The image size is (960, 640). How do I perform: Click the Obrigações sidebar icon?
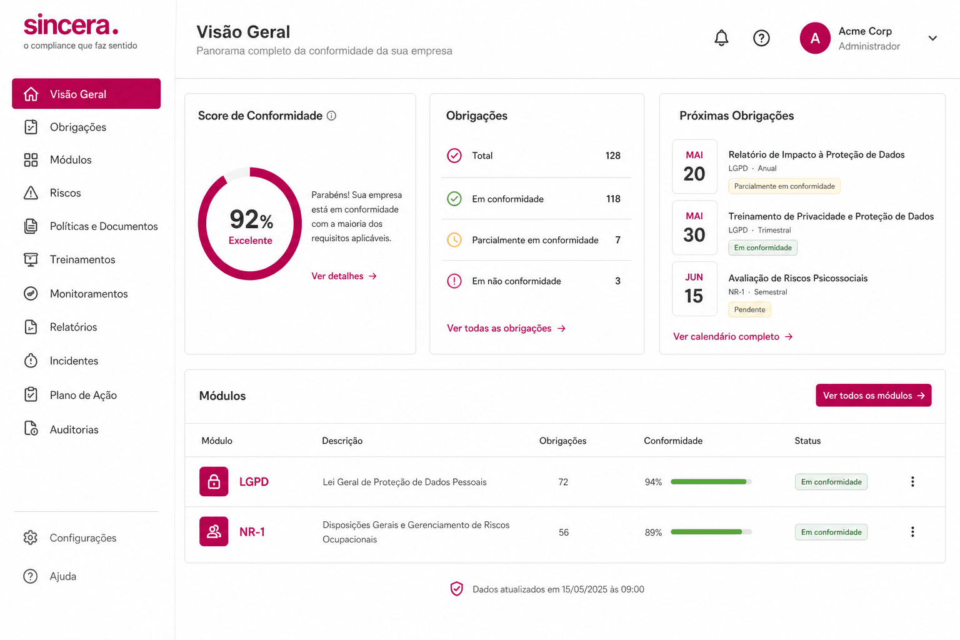tap(31, 127)
